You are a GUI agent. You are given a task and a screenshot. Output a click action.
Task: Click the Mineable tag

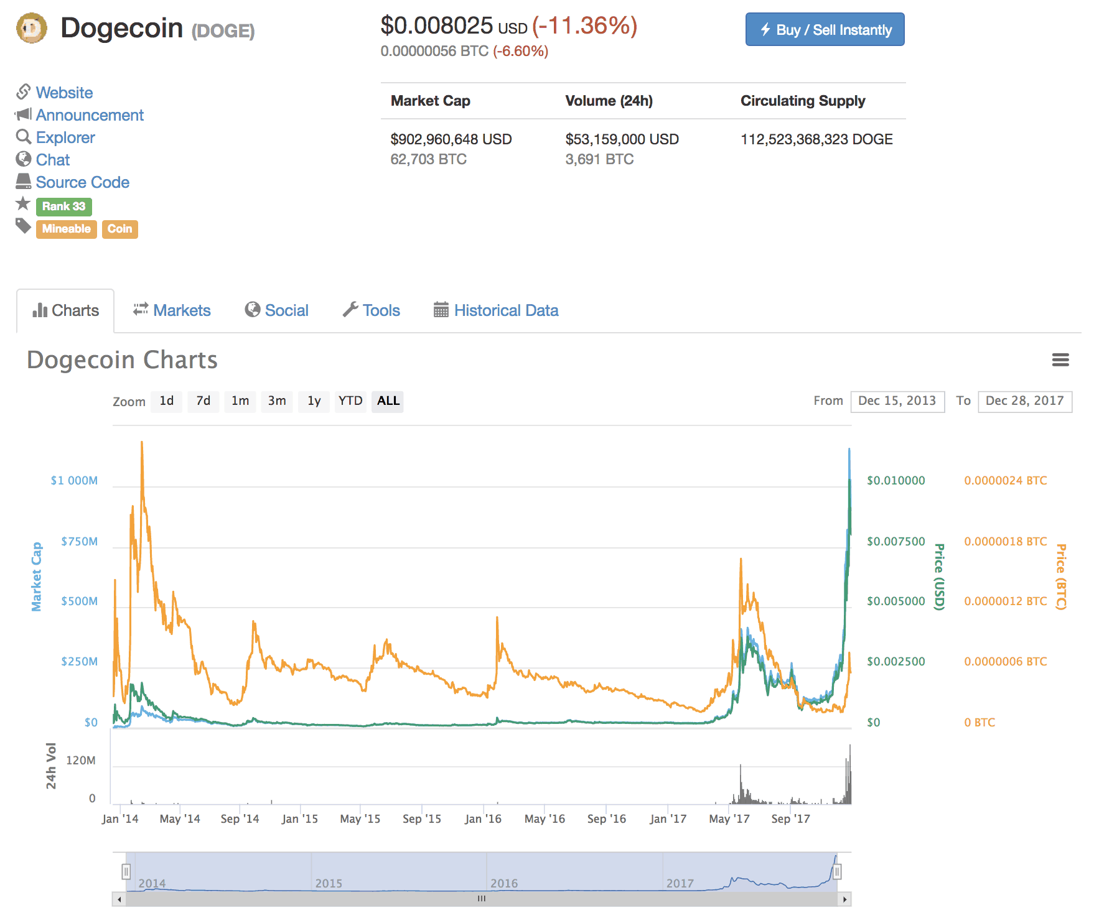(x=66, y=229)
